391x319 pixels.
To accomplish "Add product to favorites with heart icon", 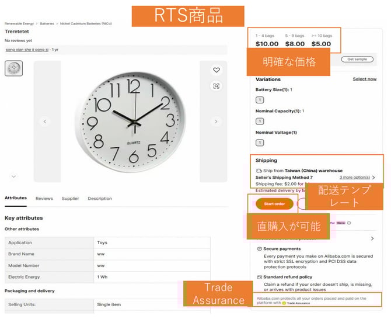I will pyautogui.click(x=217, y=70).
